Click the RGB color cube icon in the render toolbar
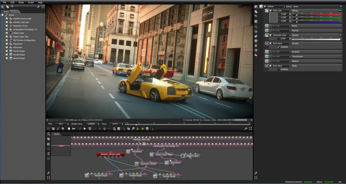This screenshot has height=184, width=346. coord(63,129)
